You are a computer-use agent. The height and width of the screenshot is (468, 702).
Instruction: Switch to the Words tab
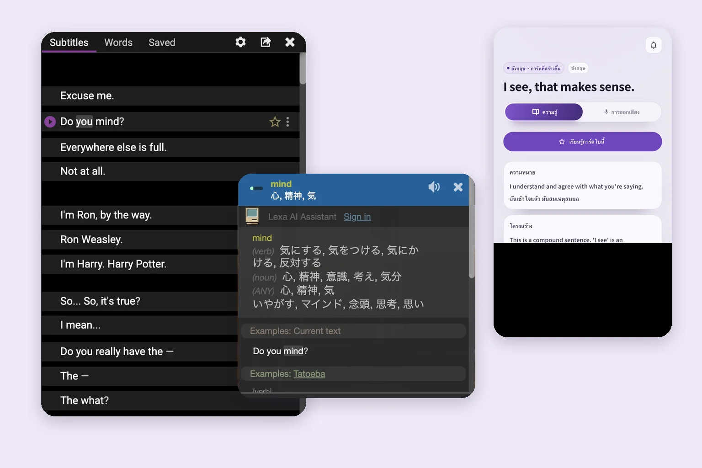118,43
